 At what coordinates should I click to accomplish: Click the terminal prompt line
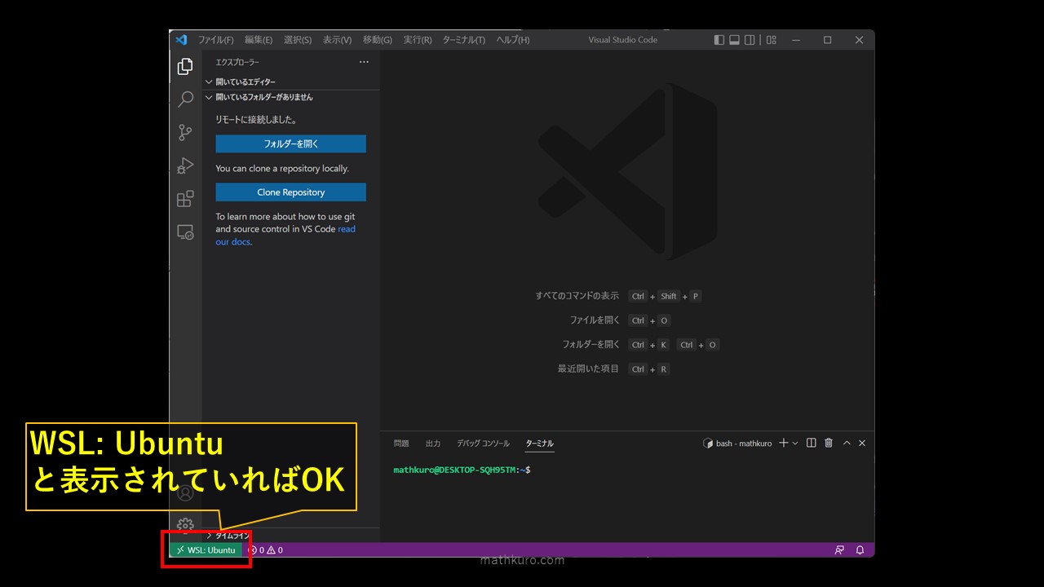tap(462, 470)
